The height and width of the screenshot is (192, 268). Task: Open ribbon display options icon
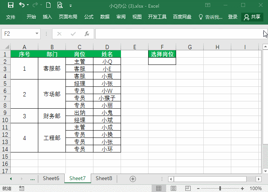click(x=208, y=5)
